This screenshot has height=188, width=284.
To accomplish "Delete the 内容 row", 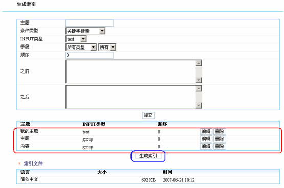I will [220, 146].
